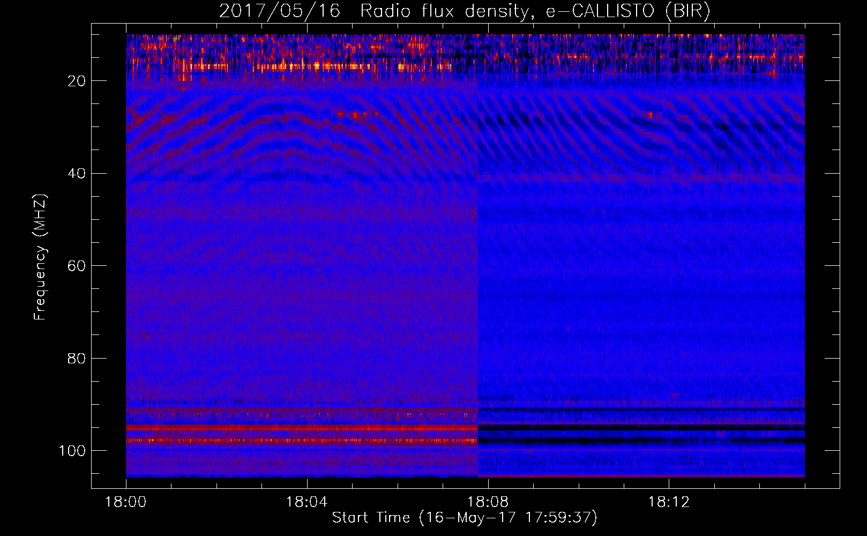The height and width of the screenshot is (536, 867).
Task: Click the '80' frequency tick label
Action: (x=77, y=359)
